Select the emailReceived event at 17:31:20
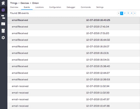140x109 pixels. click(74, 33)
